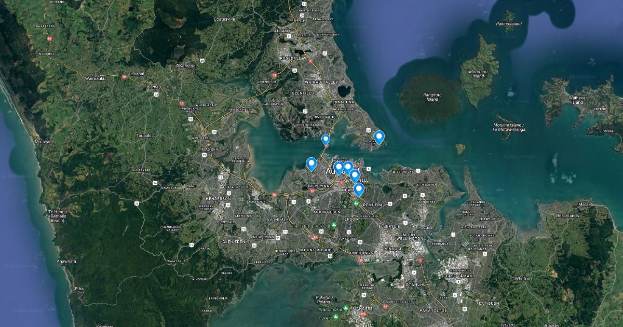This screenshot has width=623, height=327.
Task: Select the blue pin over Parnell
Action: pyautogui.click(x=355, y=175)
